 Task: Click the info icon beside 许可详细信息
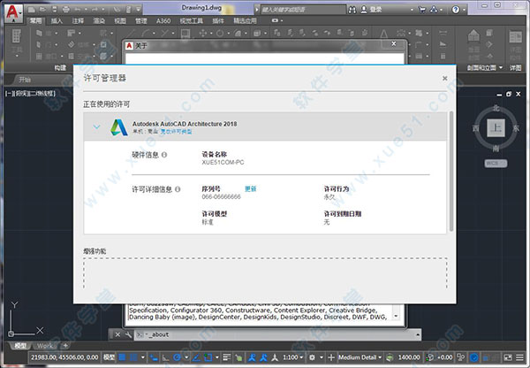tap(178, 189)
